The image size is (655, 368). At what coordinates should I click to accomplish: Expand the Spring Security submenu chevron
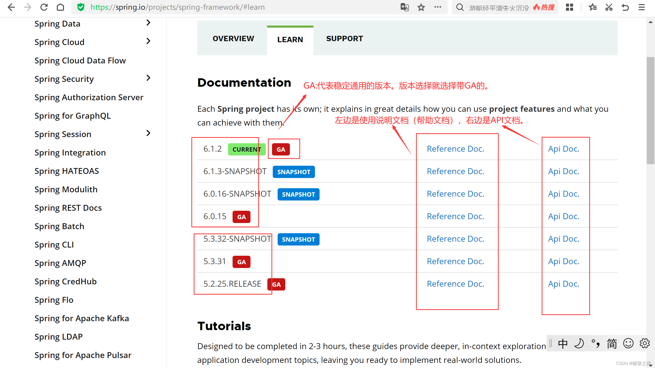pos(148,78)
